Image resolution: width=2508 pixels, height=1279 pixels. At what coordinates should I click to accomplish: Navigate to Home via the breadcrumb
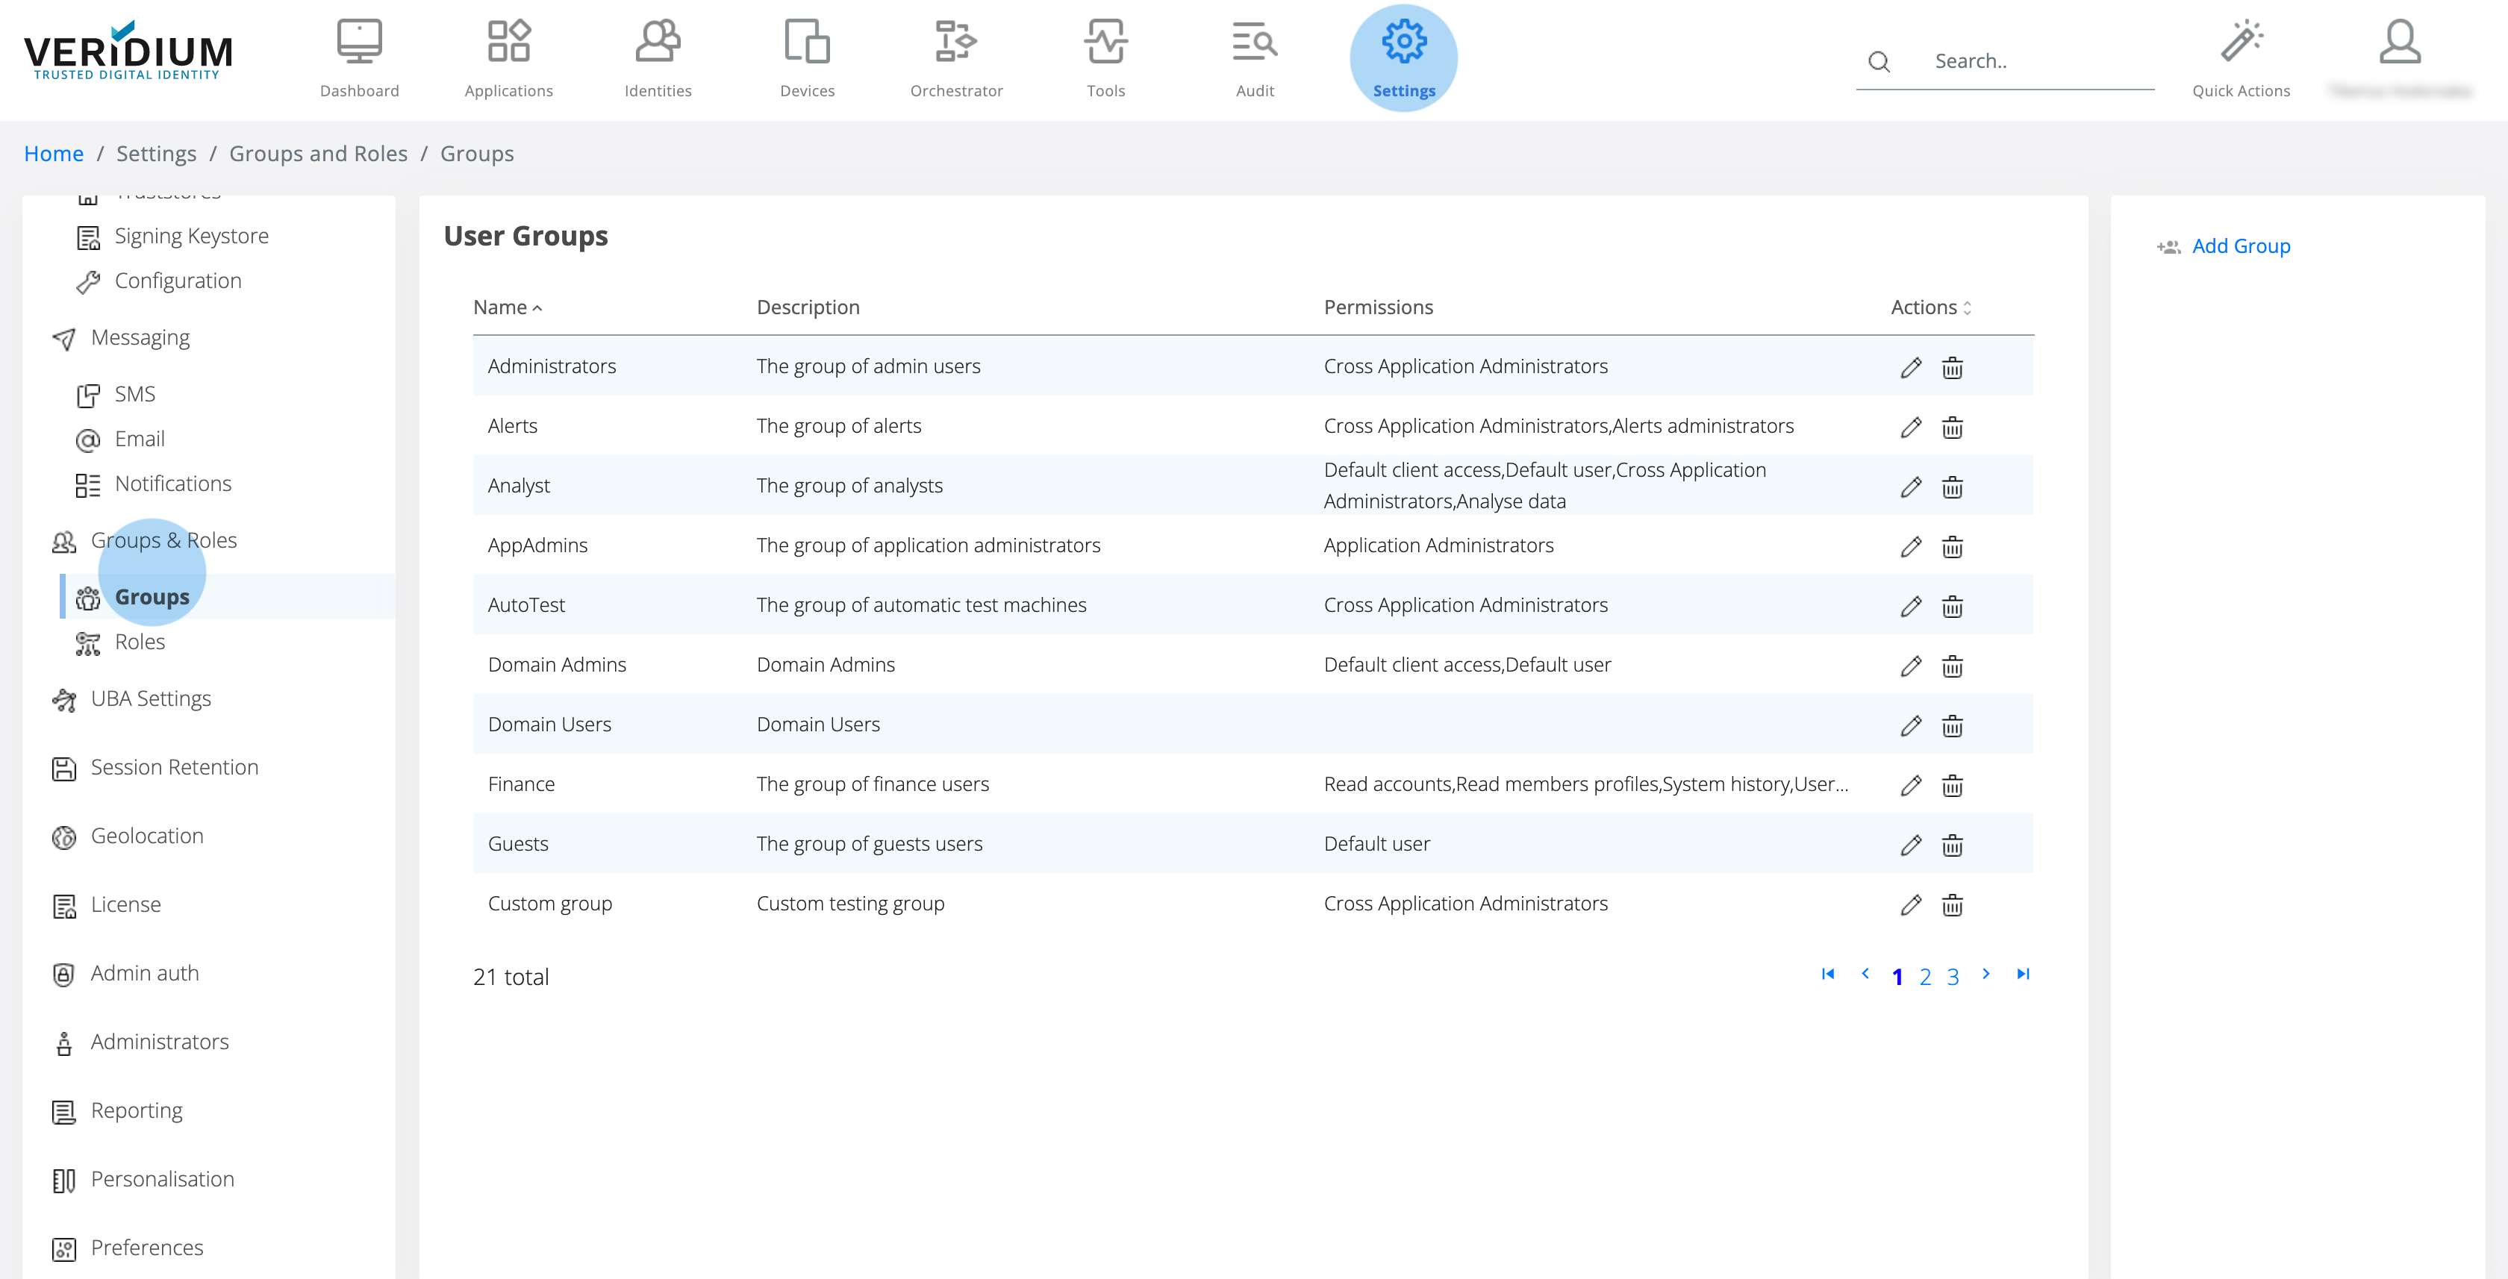click(54, 153)
